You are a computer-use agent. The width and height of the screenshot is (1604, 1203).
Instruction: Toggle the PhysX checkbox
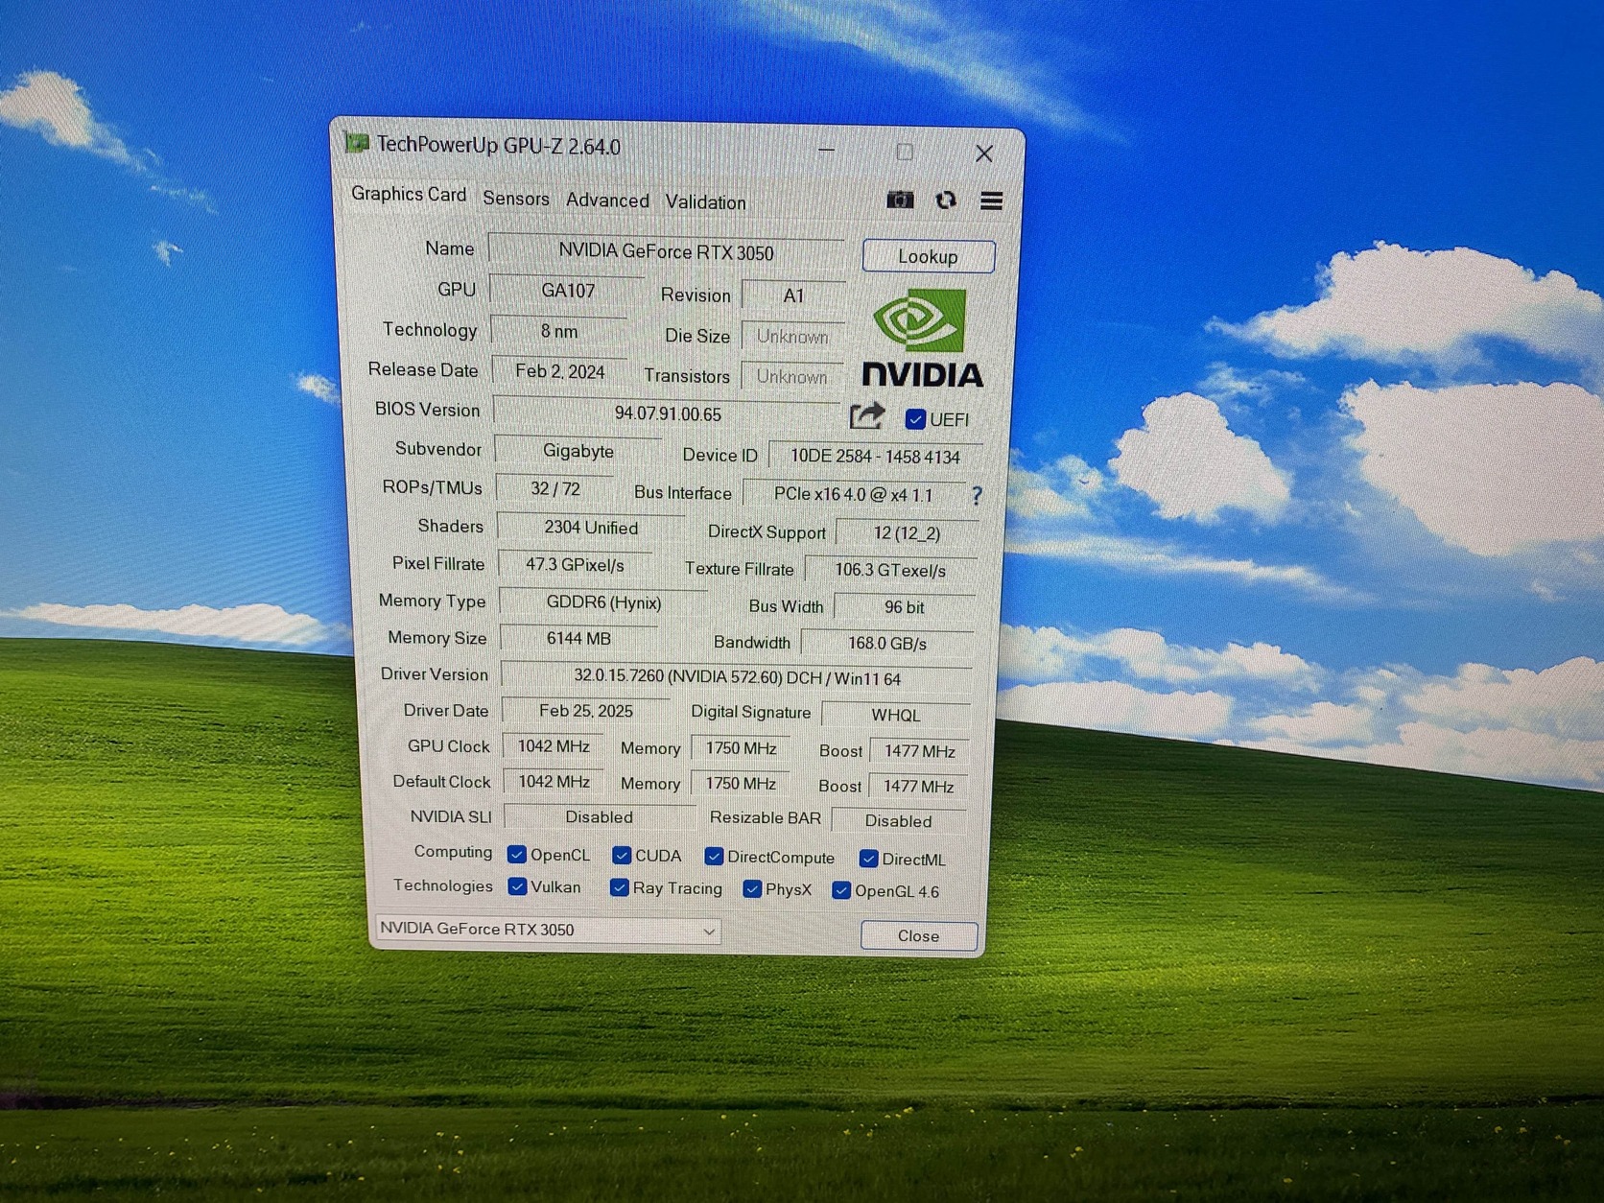752,889
